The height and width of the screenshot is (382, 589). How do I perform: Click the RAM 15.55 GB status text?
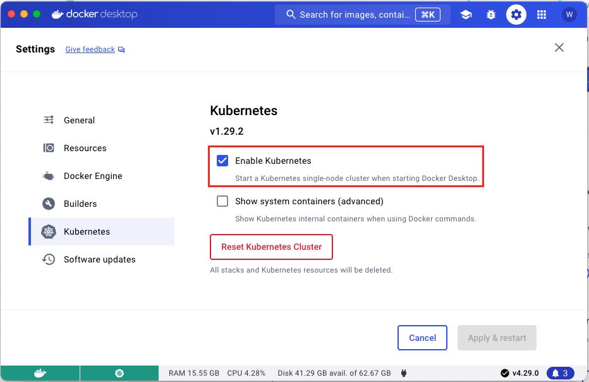pos(194,373)
